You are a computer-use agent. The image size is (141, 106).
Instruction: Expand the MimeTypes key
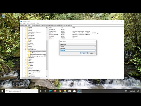(x=29, y=53)
